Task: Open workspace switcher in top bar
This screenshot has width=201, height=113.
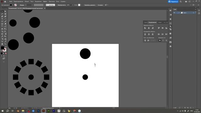Action: coord(190,2)
